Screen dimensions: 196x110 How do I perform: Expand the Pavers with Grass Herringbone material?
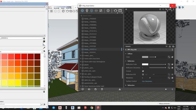[x=81, y=62]
